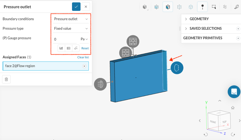Open the Boundary conditions dropdown

pos(71,19)
